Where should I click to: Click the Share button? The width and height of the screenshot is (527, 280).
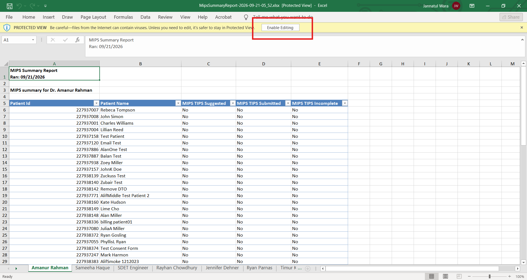(x=511, y=17)
